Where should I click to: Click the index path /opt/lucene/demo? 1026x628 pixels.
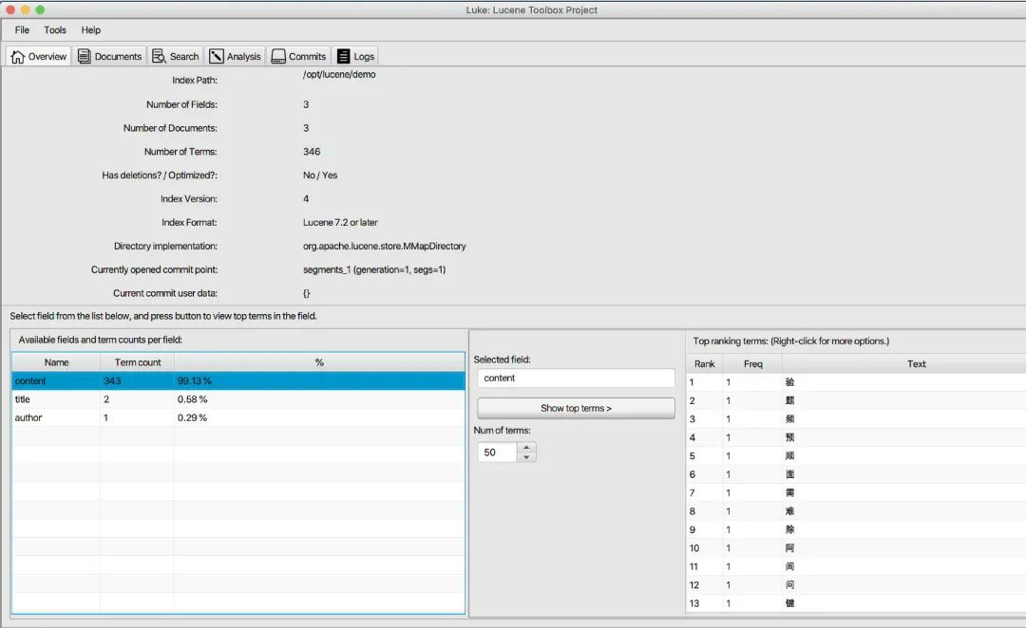coord(339,75)
